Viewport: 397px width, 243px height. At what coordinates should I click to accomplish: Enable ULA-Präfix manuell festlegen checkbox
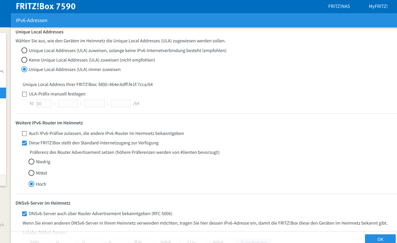point(24,94)
